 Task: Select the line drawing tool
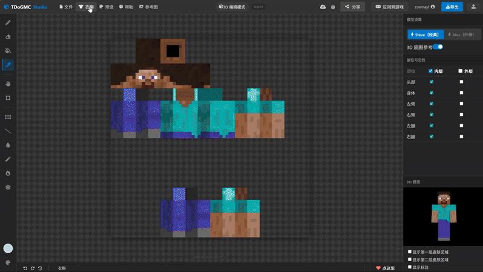(x=8, y=131)
